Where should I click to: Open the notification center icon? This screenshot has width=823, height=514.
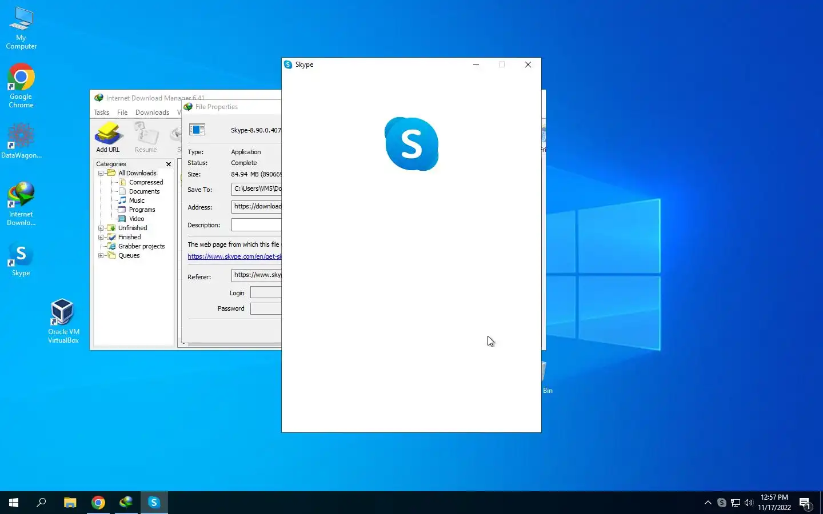click(x=805, y=503)
